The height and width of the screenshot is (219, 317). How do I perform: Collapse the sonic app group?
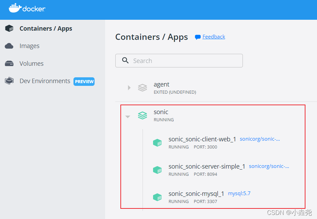[x=128, y=117]
